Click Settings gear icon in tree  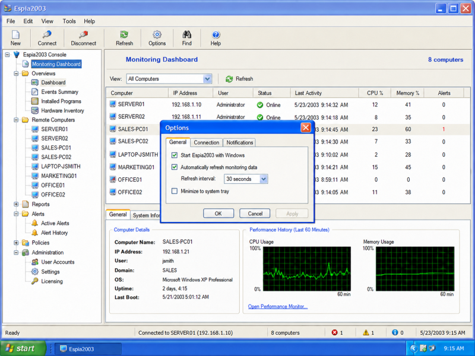click(x=35, y=272)
